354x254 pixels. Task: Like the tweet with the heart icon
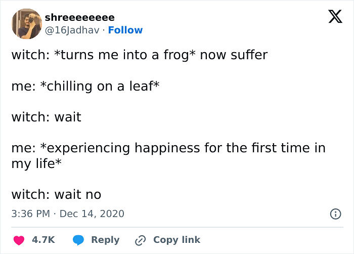click(x=19, y=240)
